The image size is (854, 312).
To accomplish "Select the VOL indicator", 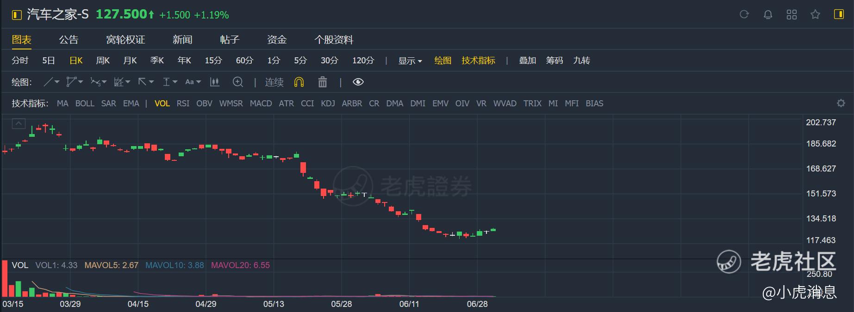I will pyautogui.click(x=162, y=104).
